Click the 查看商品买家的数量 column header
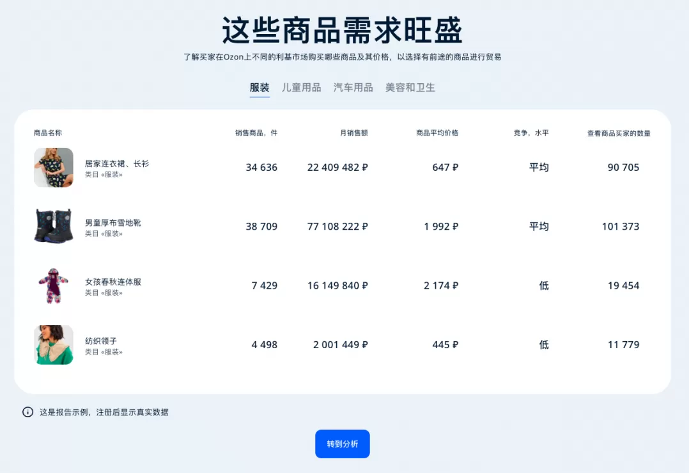Viewport: 689px width, 473px height. tap(619, 133)
